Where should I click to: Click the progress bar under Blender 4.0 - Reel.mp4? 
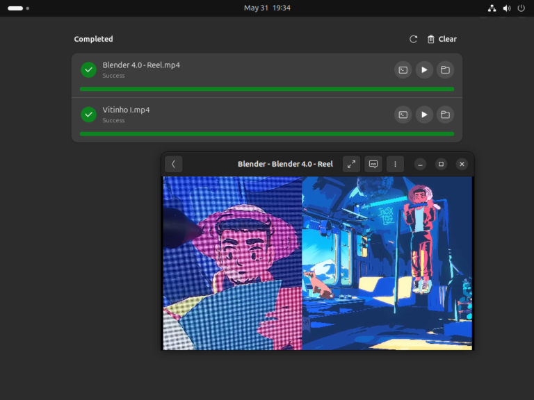pos(267,89)
